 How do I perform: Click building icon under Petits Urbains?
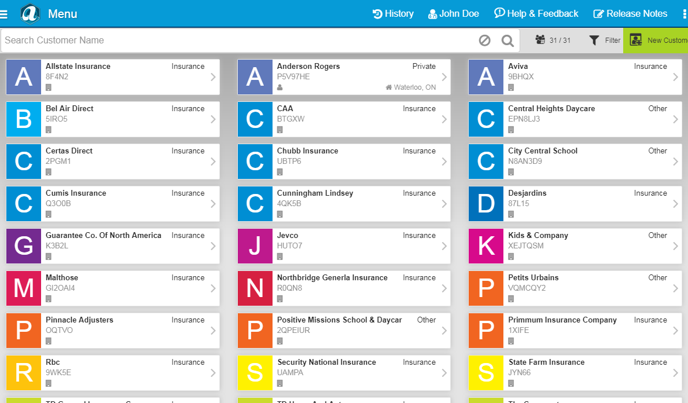pos(511,299)
